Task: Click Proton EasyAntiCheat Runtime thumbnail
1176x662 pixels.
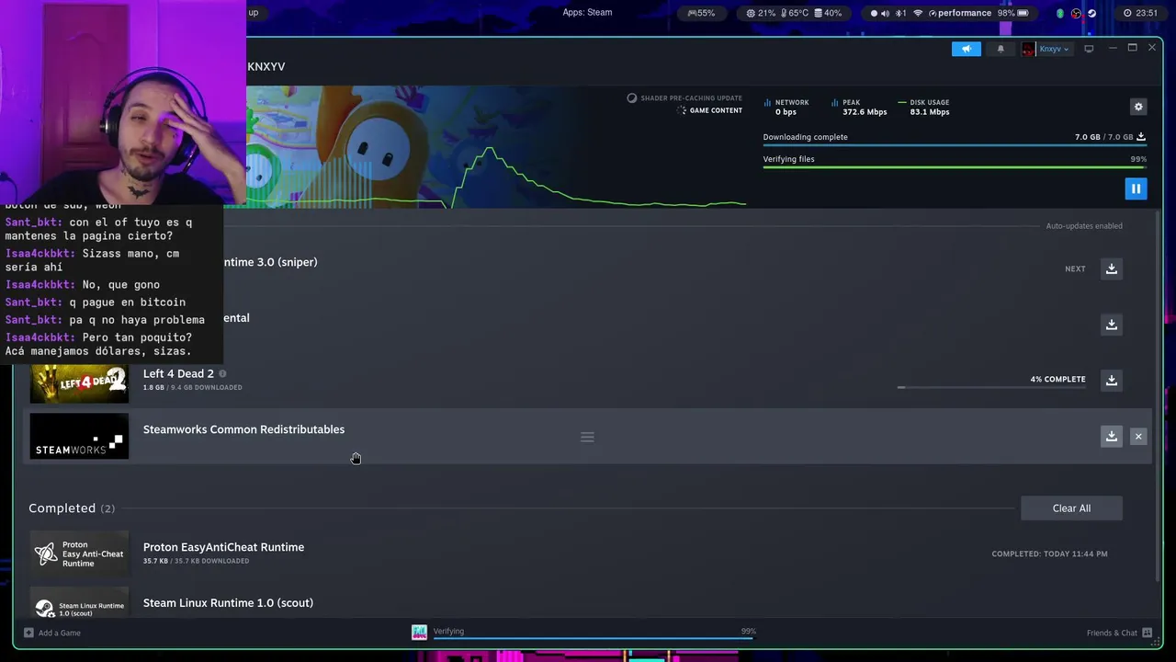Action: pos(79,554)
